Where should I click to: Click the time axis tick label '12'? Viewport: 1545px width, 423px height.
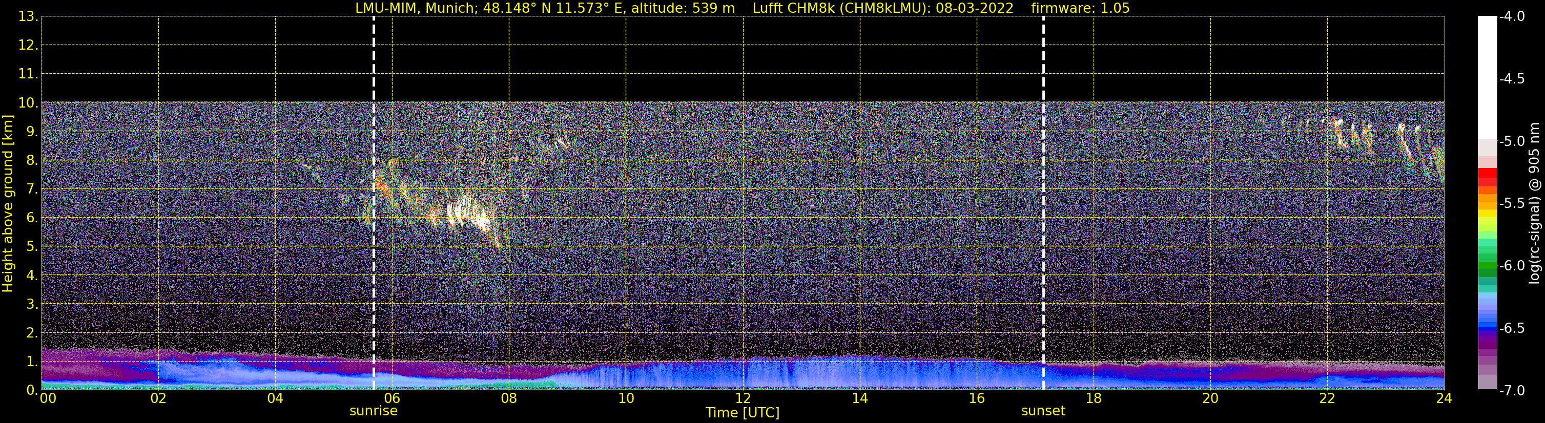(743, 398)
